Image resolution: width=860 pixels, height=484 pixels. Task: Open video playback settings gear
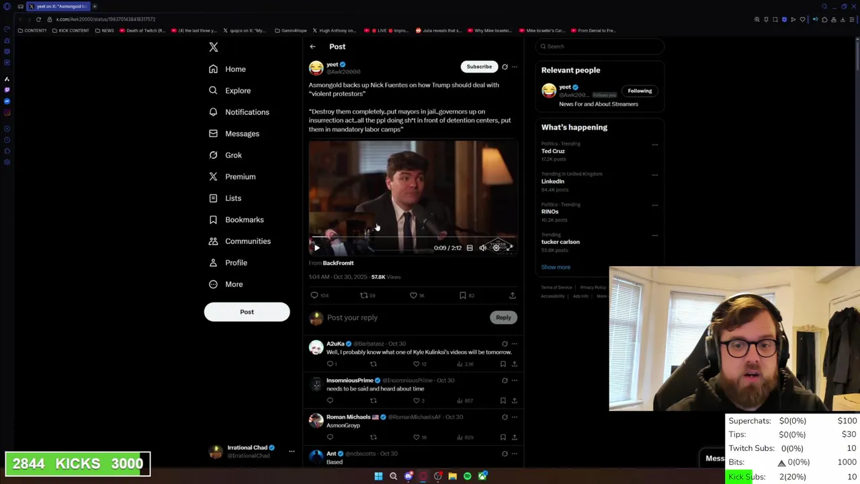point(496,248)
